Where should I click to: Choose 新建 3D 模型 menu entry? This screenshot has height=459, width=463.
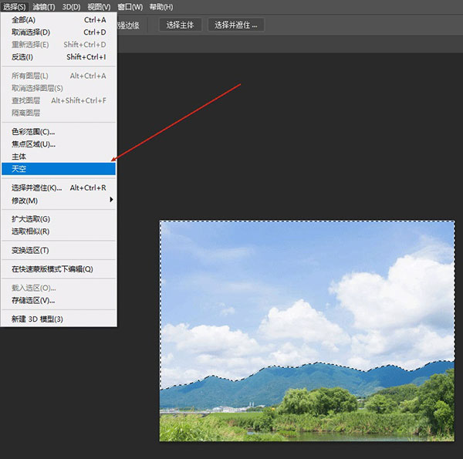point(37,319)
